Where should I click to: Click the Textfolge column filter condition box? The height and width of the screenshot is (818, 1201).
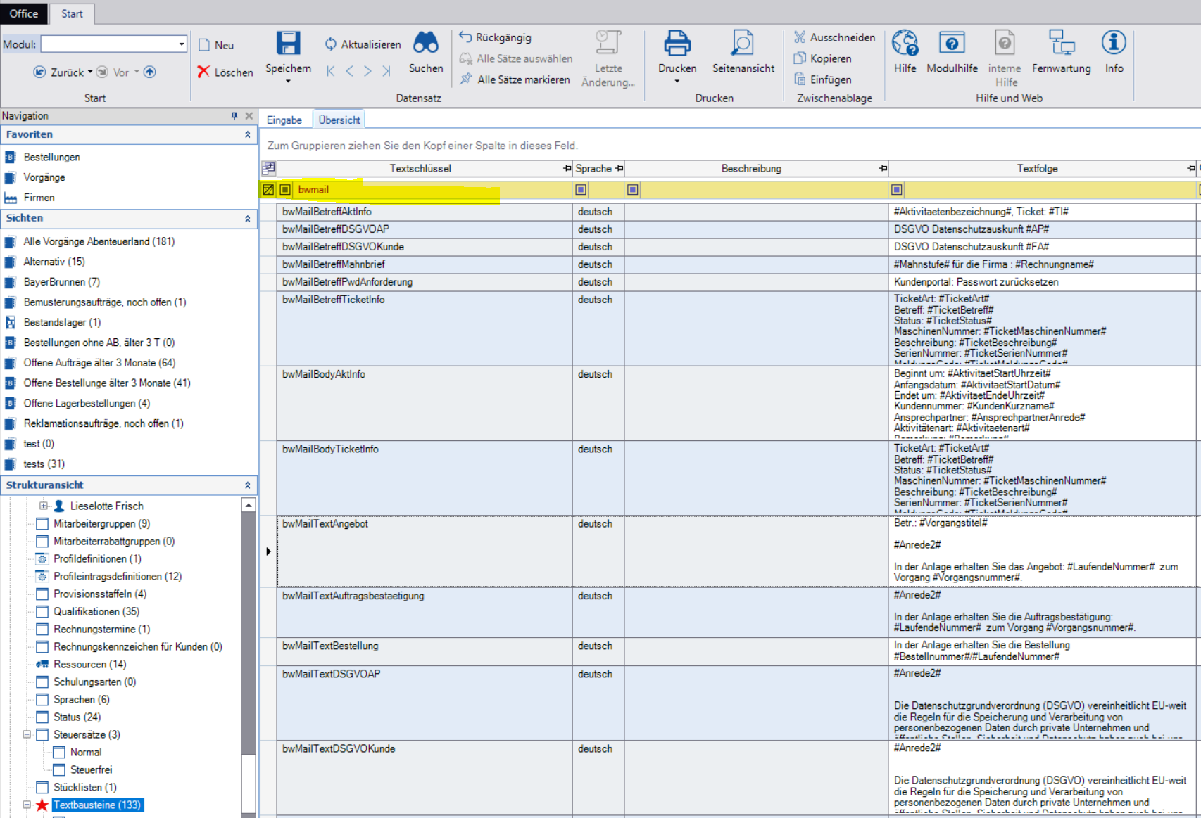[x=896, y=190]
